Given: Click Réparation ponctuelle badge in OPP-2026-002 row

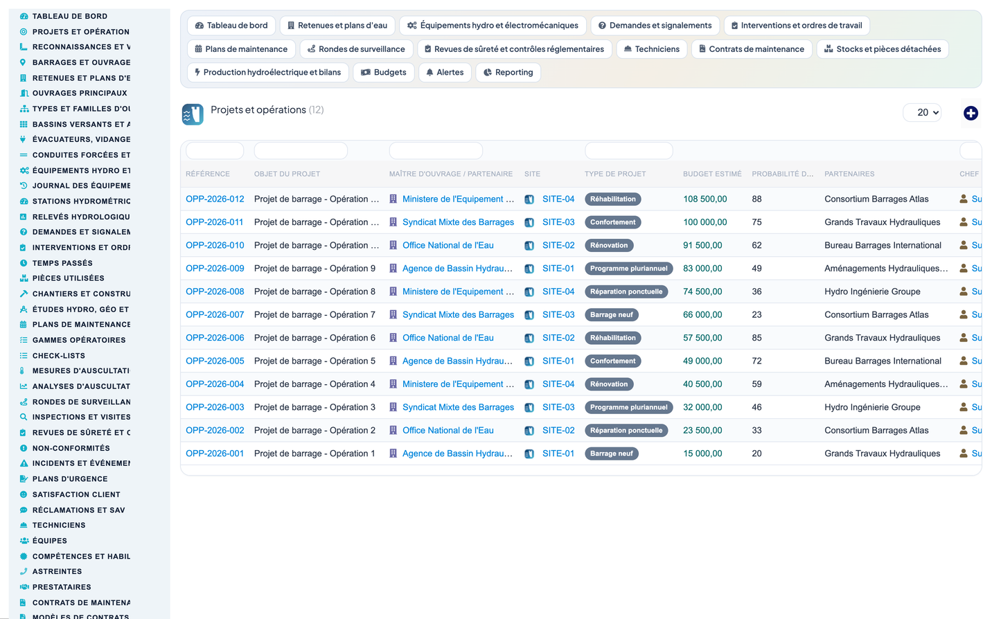Looking at the screenshot, I should click(x=626, y=431).
